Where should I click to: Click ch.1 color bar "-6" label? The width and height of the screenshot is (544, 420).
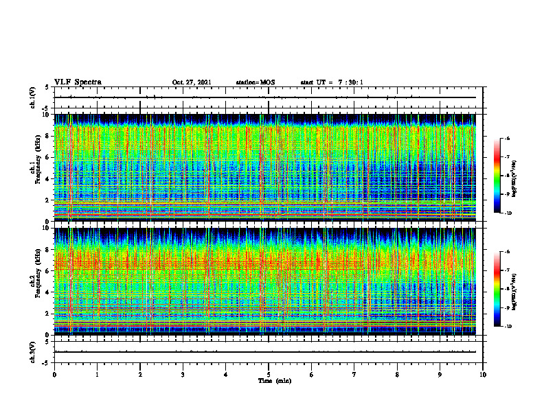pos(507,139)
